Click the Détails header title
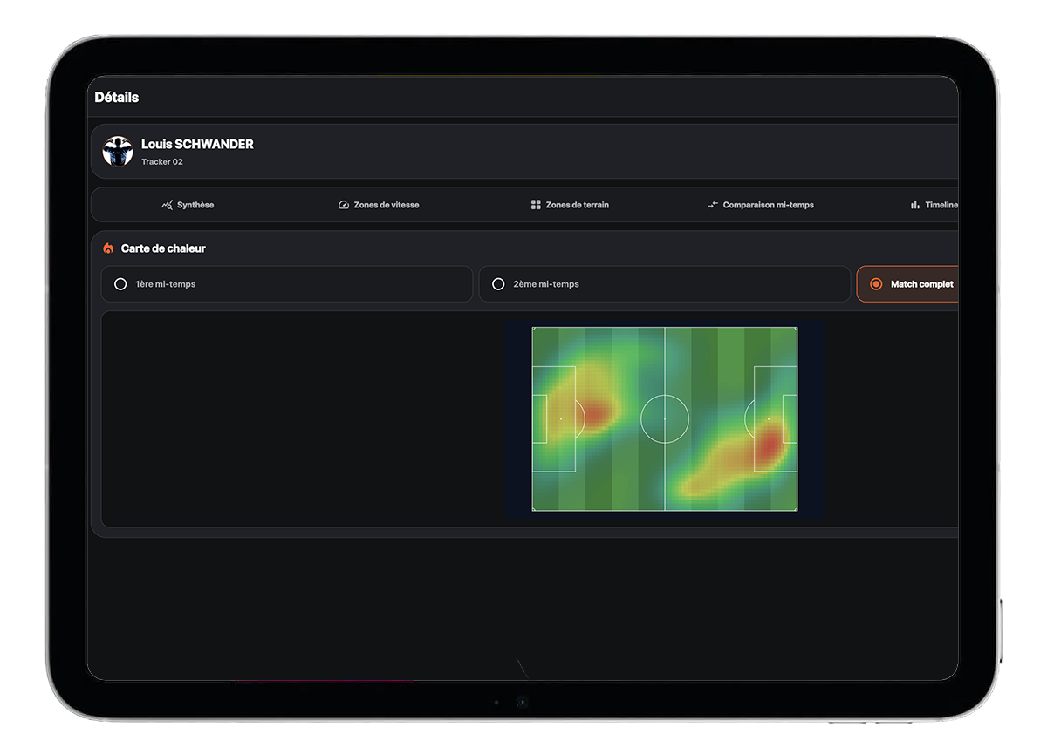 click(x=117, y=98)
